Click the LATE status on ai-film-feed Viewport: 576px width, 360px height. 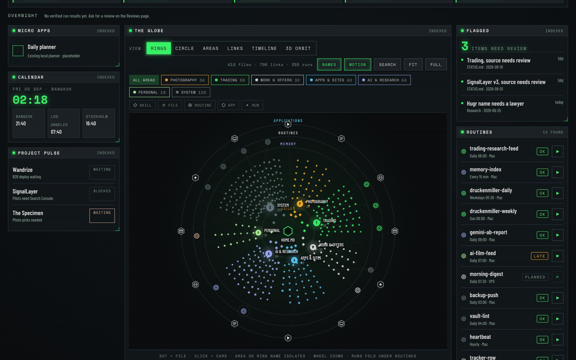[539, 256]
